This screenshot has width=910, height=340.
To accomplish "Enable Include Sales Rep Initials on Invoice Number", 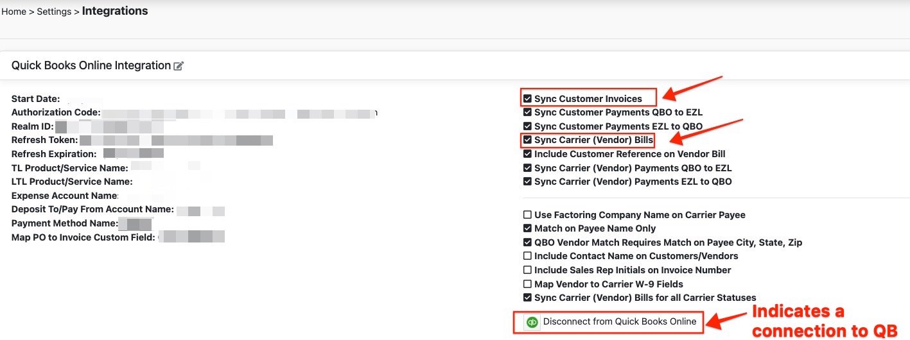I will pyautogui.click(x=527, y=270).
